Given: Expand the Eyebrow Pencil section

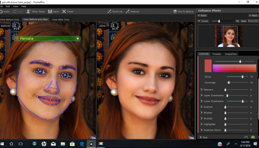Looking at the screenshot, I should click(x=202, y=130).
